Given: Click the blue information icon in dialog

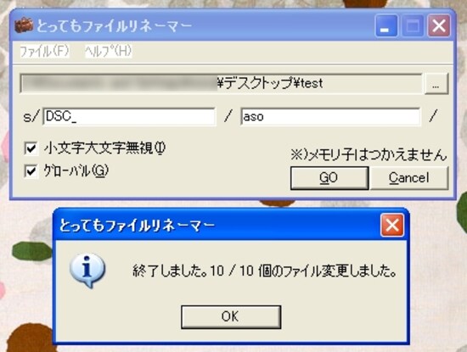Looking at the screenshot, I should (87, 271).
